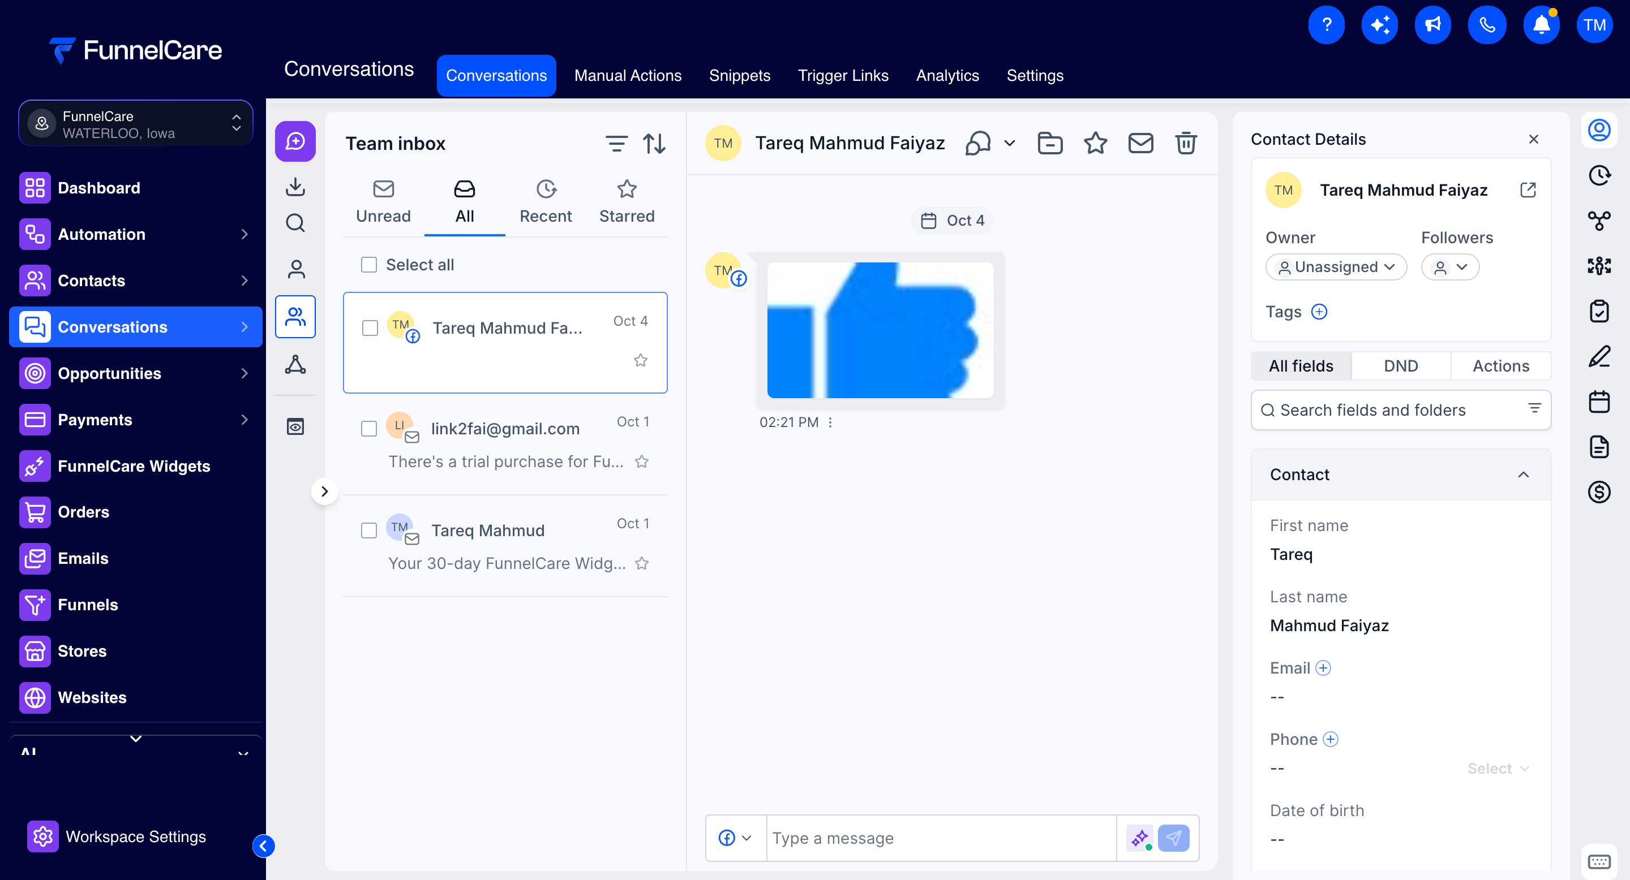Open payments dollar icon in right rail
Screen dimensions: 1630x880
1599,492
